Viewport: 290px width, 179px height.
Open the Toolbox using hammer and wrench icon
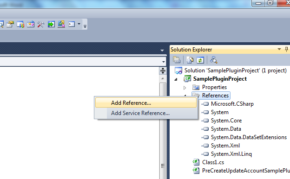pos(41,24)
